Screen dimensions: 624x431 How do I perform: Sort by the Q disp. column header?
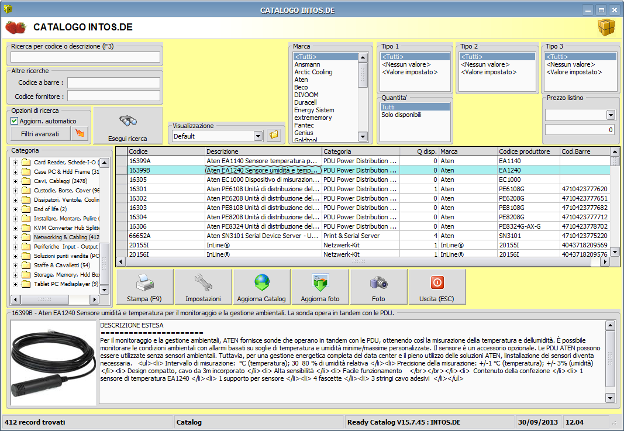419,151
